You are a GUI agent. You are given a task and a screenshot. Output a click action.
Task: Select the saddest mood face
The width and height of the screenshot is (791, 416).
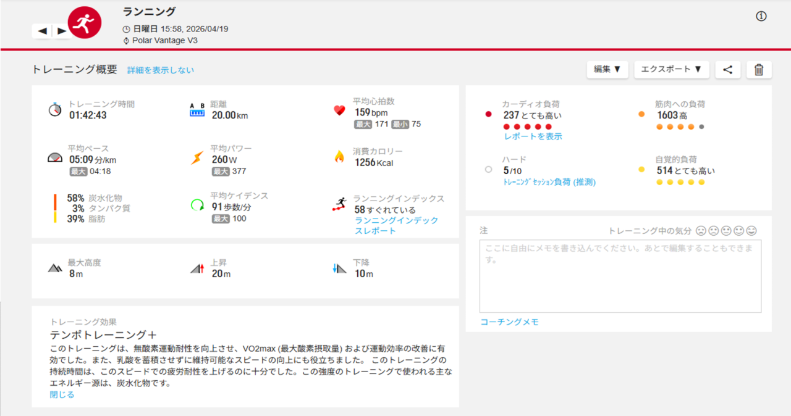pos(701,231)
